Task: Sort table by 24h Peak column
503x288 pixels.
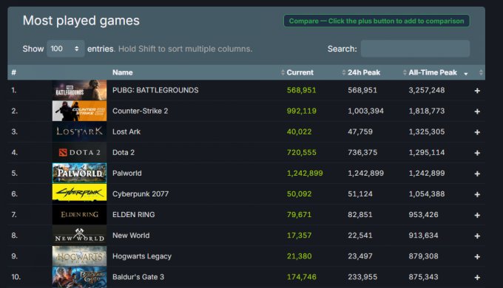Action: click(x=363, y=72)
